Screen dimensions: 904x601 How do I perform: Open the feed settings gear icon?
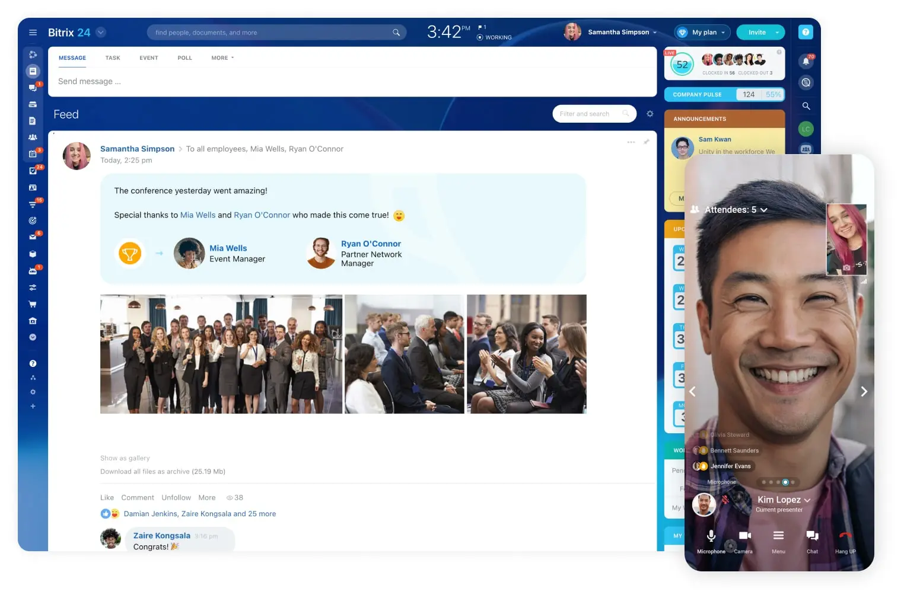click(x=650, y=114)
